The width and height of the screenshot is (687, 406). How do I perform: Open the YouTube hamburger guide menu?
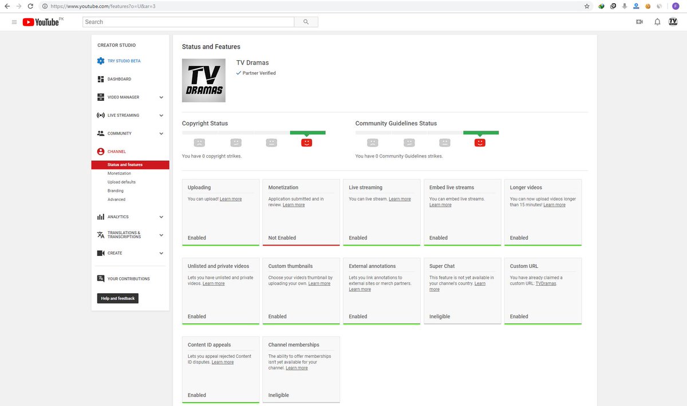14,22
